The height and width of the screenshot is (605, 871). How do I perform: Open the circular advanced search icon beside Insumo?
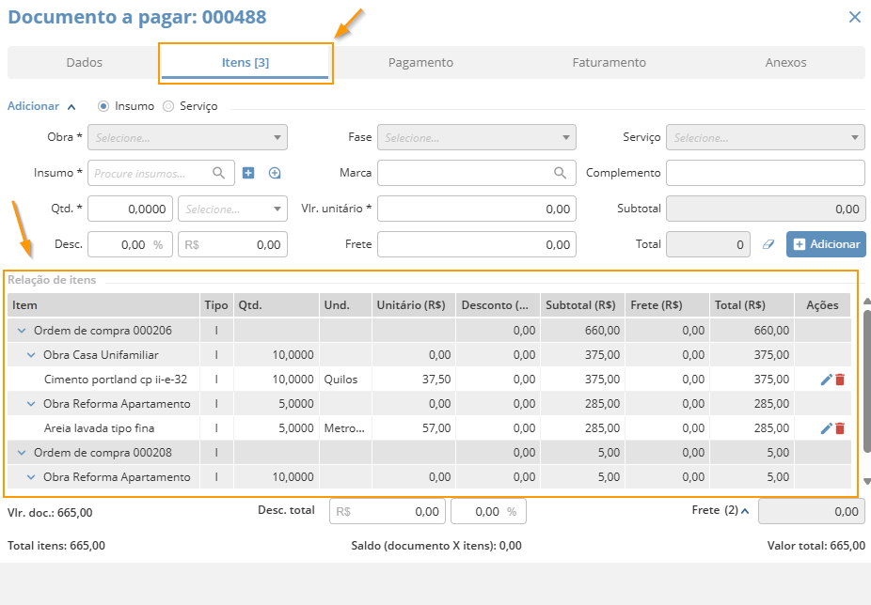tap(275, 173)
